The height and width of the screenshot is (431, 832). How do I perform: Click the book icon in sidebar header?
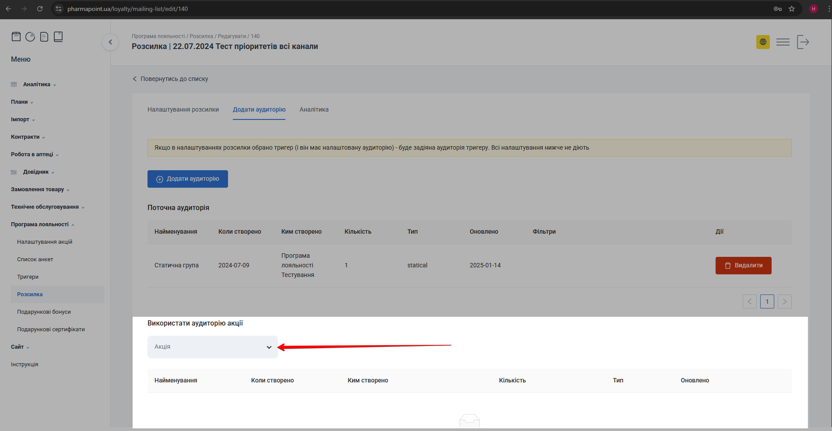click(58, 37)
